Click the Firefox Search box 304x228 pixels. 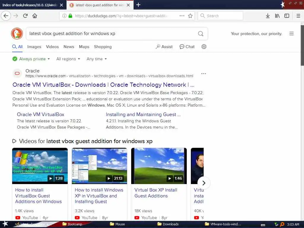(x=221, y=16)
